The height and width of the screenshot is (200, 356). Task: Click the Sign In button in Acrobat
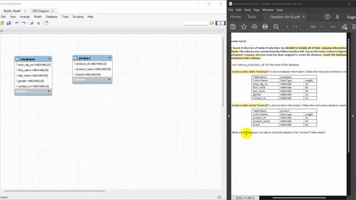[x=351, y=17]
